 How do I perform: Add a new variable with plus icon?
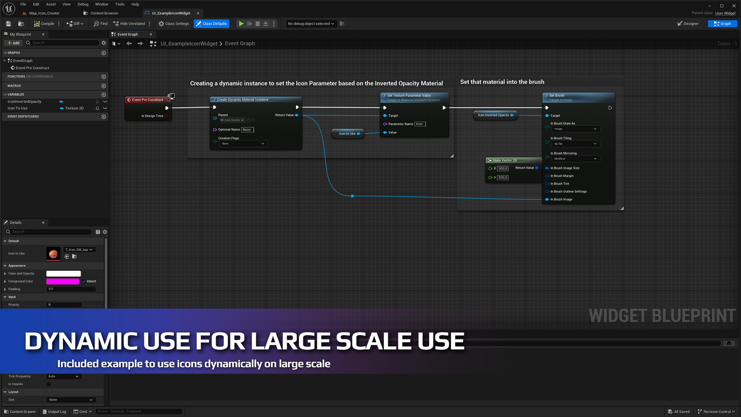click(x=103, y=95)
